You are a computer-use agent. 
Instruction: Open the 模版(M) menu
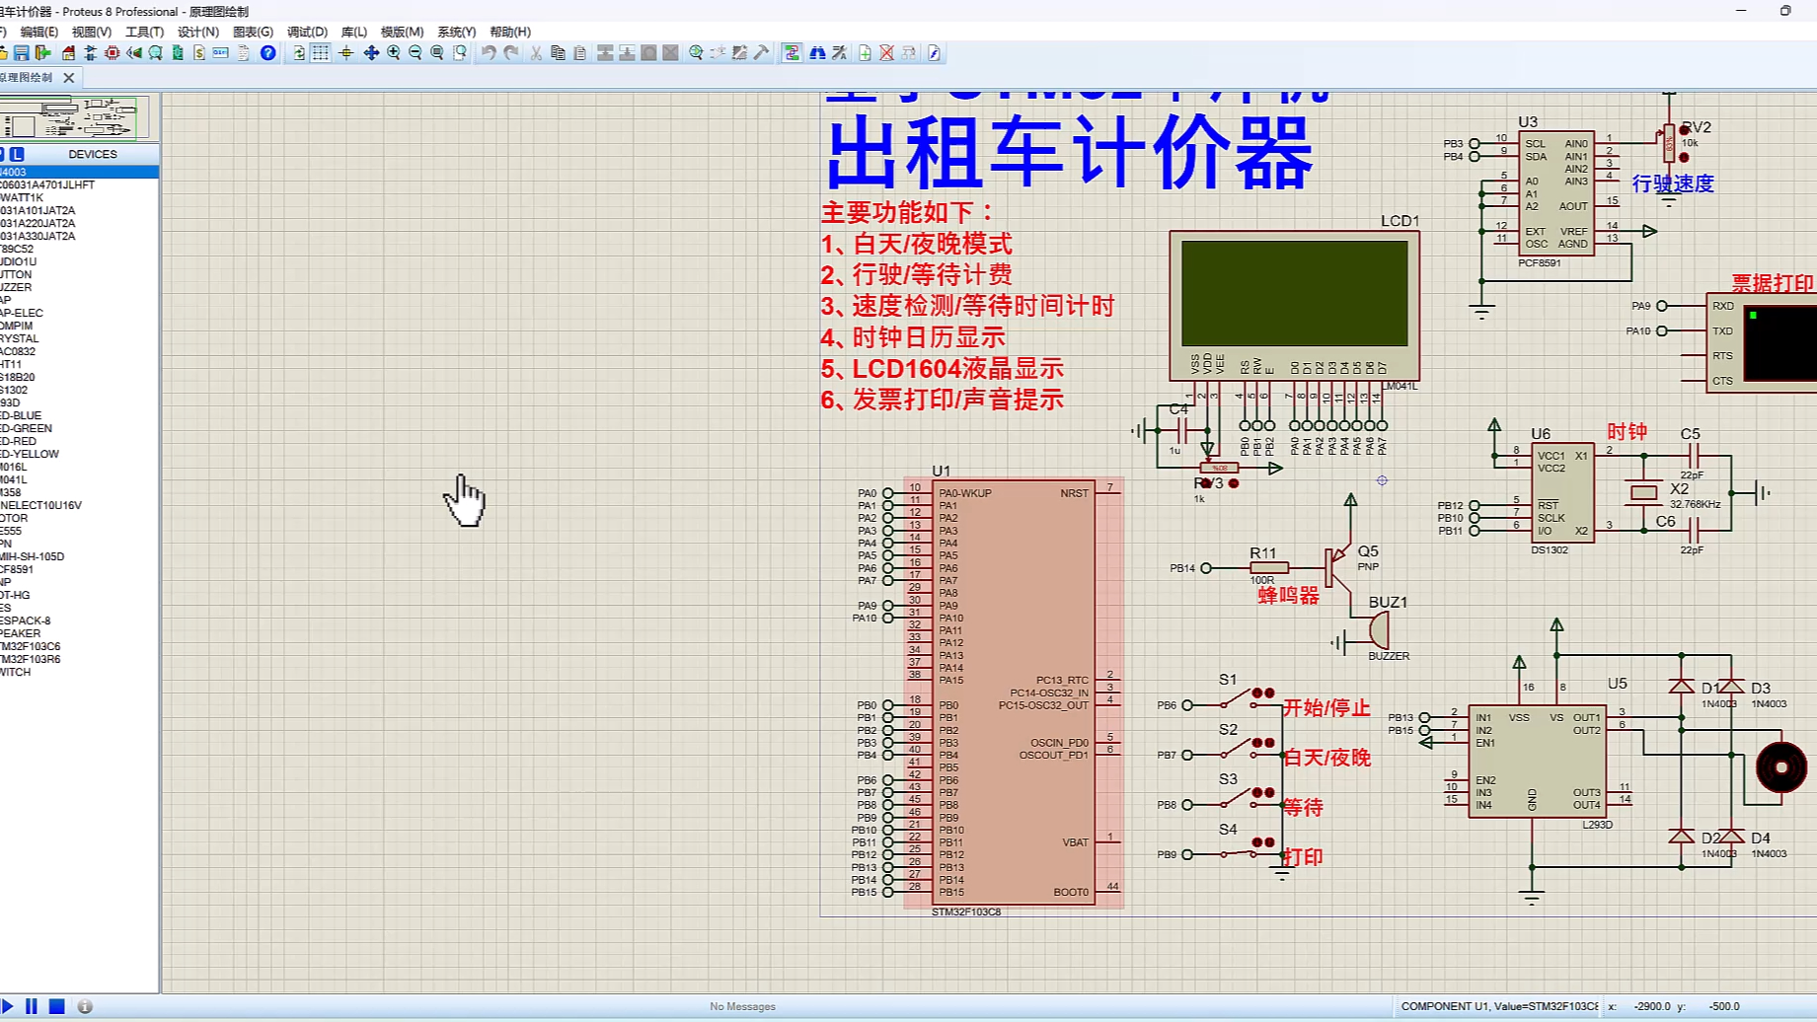(402, 32)
